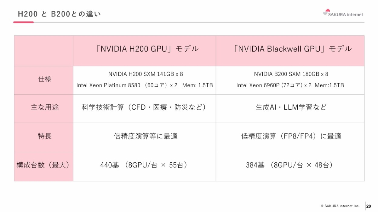Click the slide page number 20
The width and height of the screenshot is (378, 212).
pos(369,206)
